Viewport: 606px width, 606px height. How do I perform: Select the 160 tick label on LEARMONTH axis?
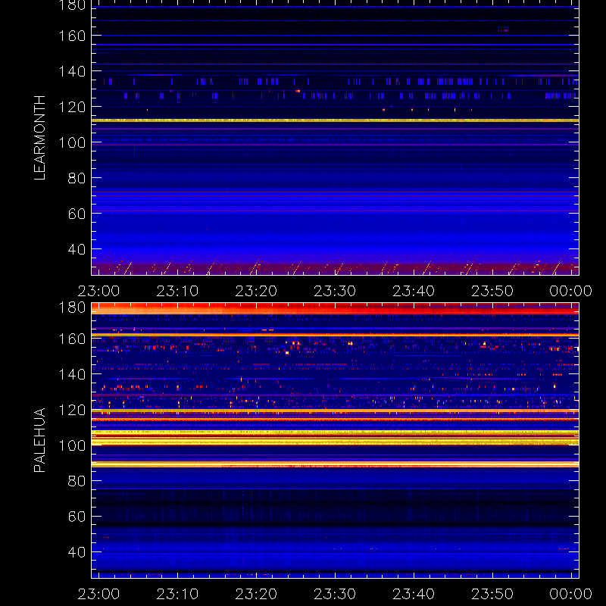[x=72, y=36]
